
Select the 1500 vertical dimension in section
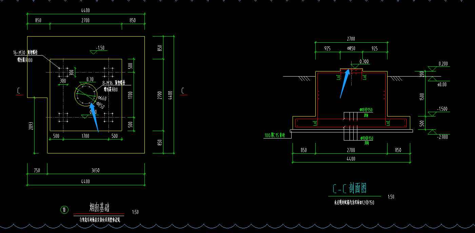tap(421, 96)
